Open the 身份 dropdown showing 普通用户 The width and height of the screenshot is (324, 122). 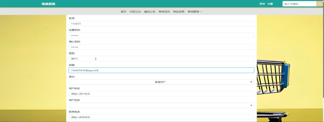point(161,82)
